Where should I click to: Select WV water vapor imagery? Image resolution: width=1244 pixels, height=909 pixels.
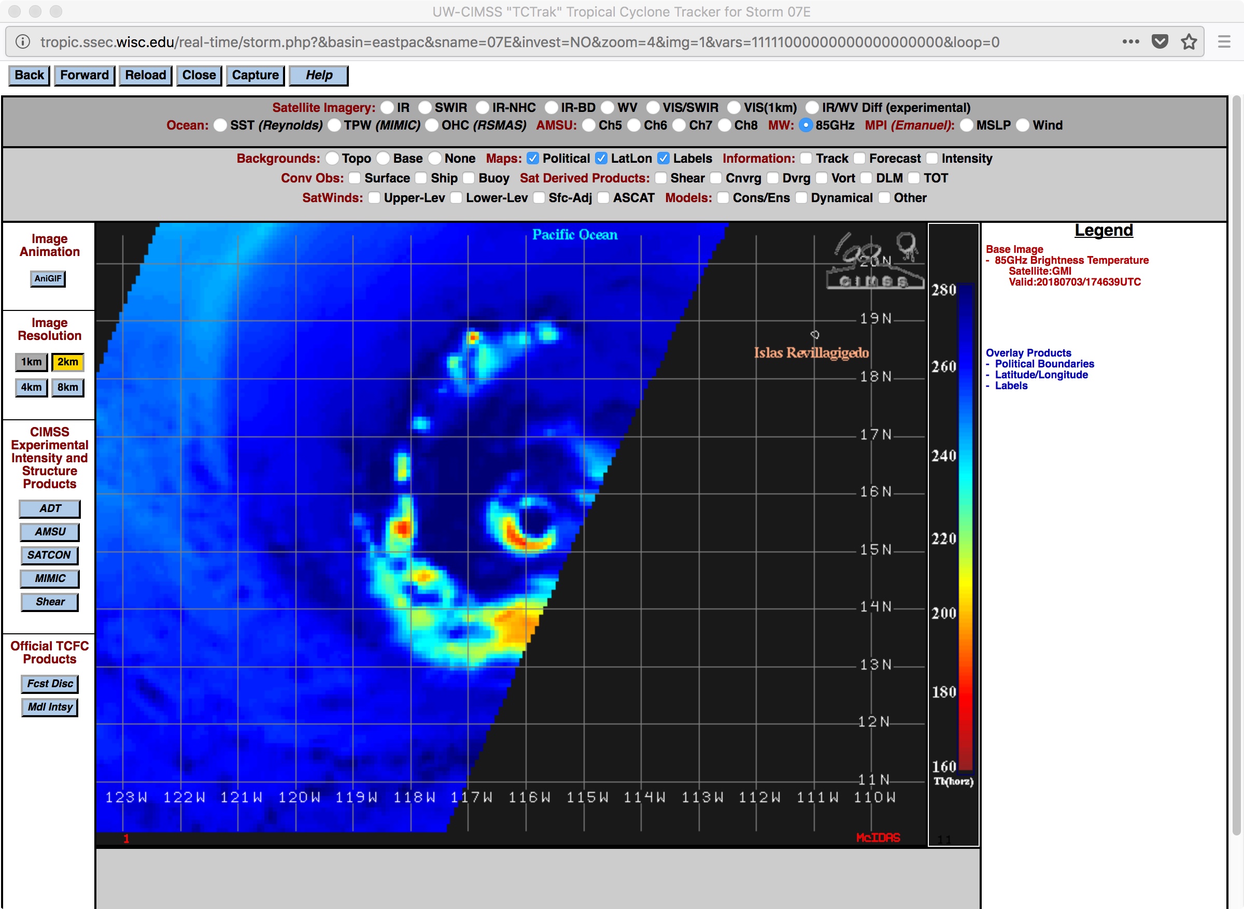(x=607, y=107)
